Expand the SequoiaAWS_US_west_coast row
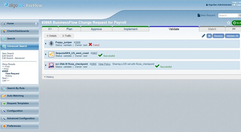Image resolution: width=241 pixels, height=132 pixels. click(x=46, y=54)
